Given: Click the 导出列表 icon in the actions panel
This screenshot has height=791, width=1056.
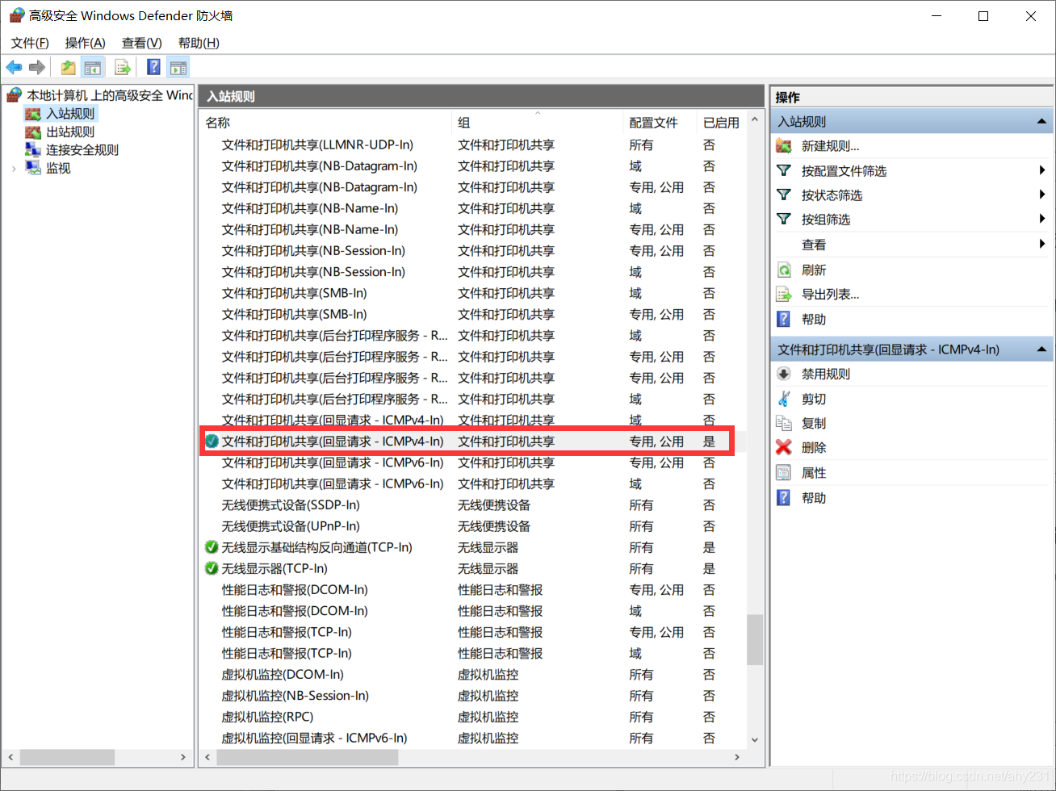Looking at the screenshot, I should [x=784, y=295].
